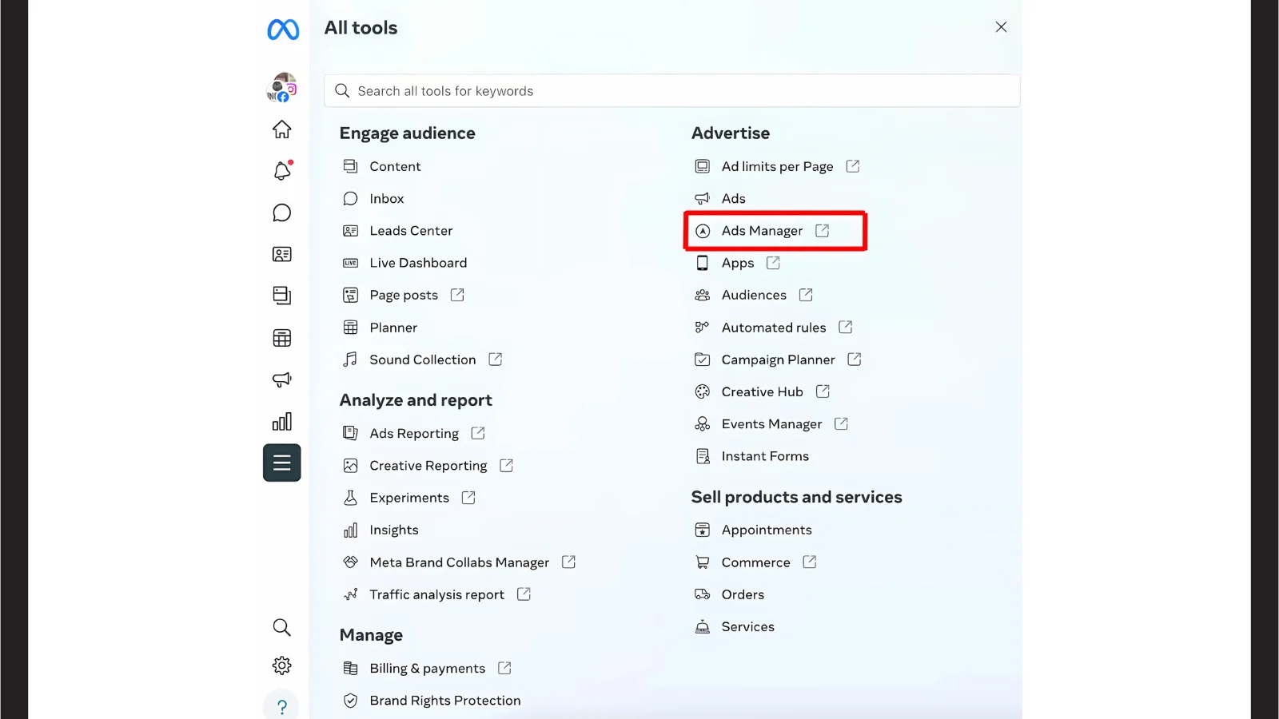Open the Ads megaphone sidebar icon
The image size is (1279, 719).
[281, 379]
